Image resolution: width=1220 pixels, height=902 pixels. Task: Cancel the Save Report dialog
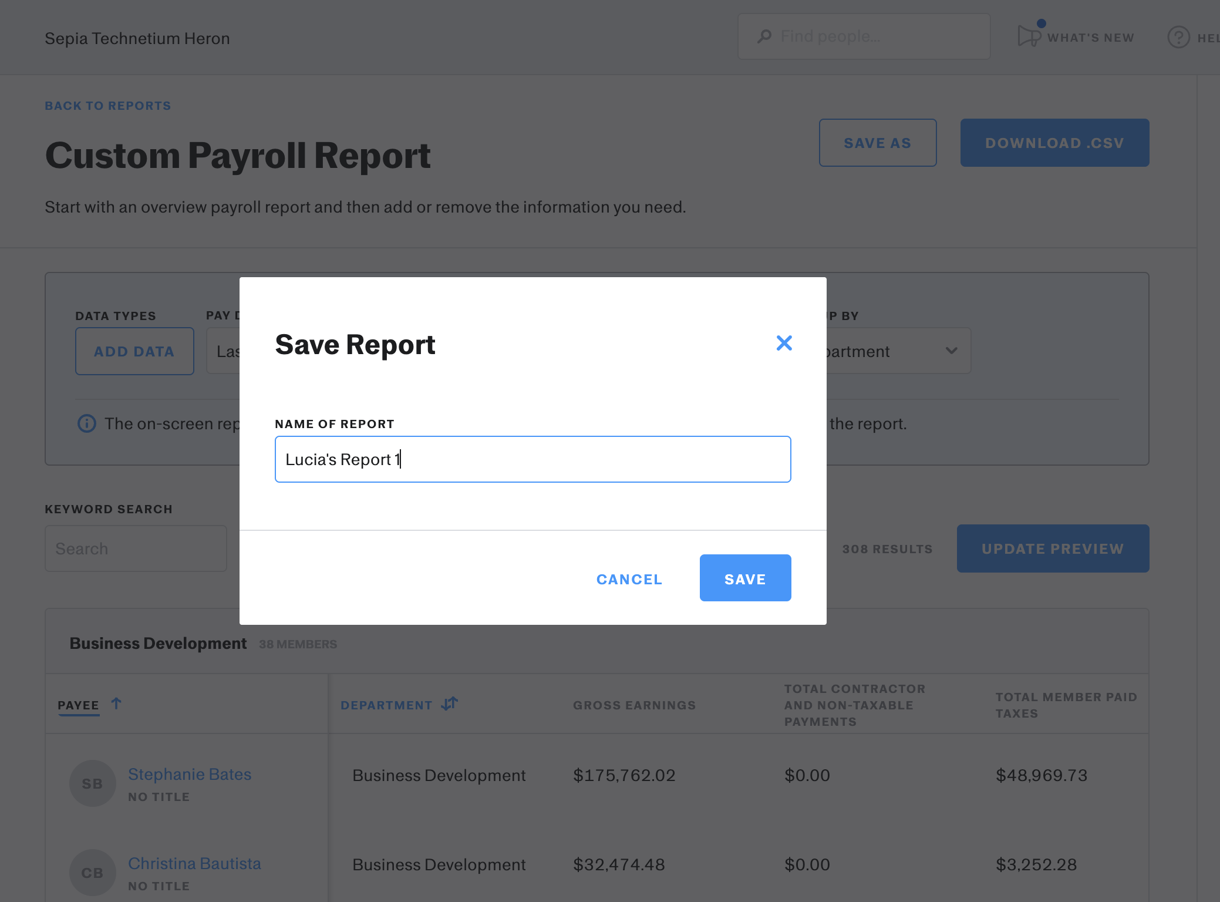629,579
